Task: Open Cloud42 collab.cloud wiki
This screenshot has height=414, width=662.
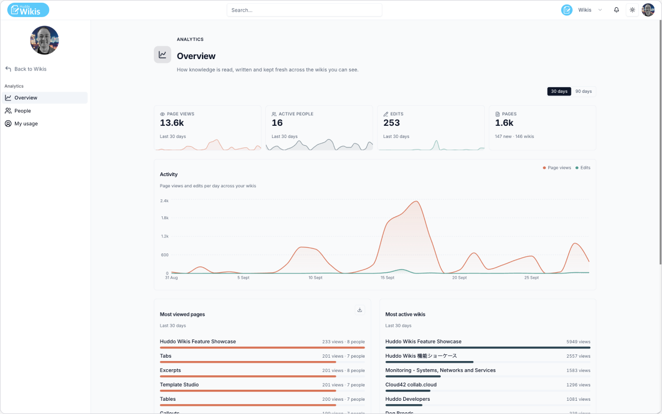Action: [x=488, y=387]
